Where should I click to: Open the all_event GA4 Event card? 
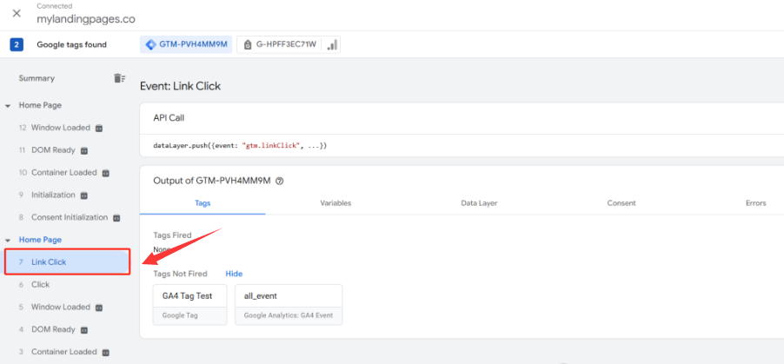[x=289, y=304]
